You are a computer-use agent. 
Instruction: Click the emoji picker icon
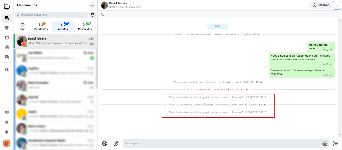105,143
